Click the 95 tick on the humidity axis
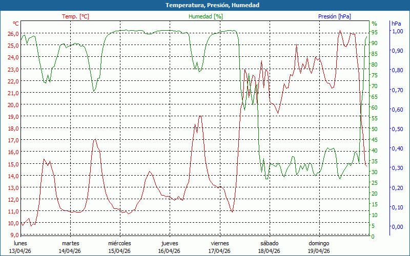Viewport: 410px width, 256px height. point(375,32)
